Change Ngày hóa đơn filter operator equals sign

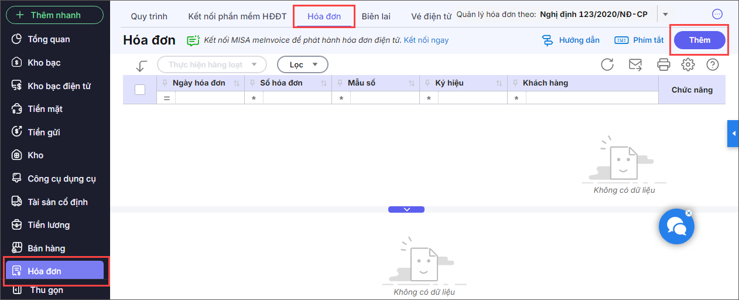click(166, 98)
